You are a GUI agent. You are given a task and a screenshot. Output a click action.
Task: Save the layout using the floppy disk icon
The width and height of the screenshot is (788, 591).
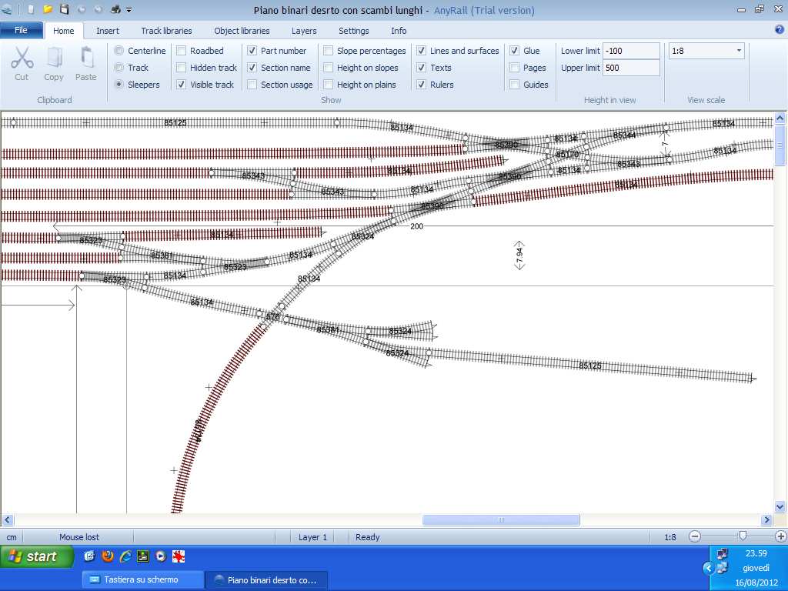tap(65, 10)
